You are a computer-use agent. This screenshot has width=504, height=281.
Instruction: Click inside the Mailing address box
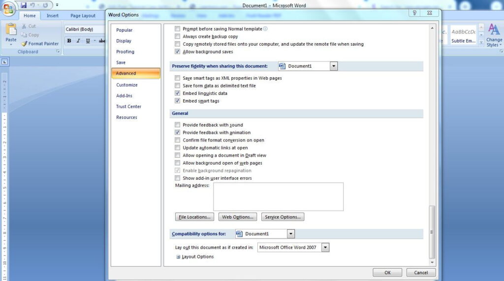point(279,197)
